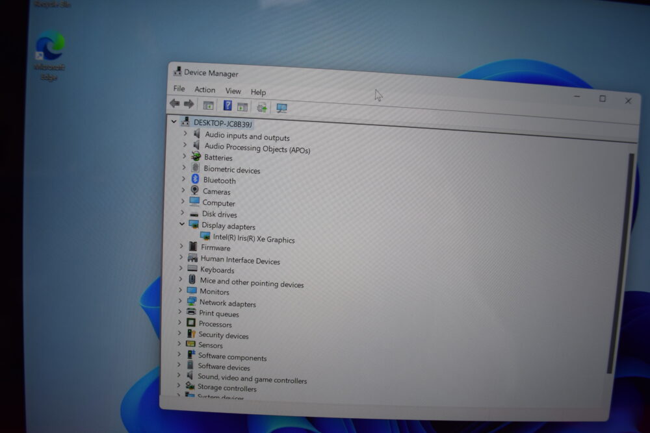Expand the Bluetooth category arrow
The image size is (650, 433).
tap(184, 179)
